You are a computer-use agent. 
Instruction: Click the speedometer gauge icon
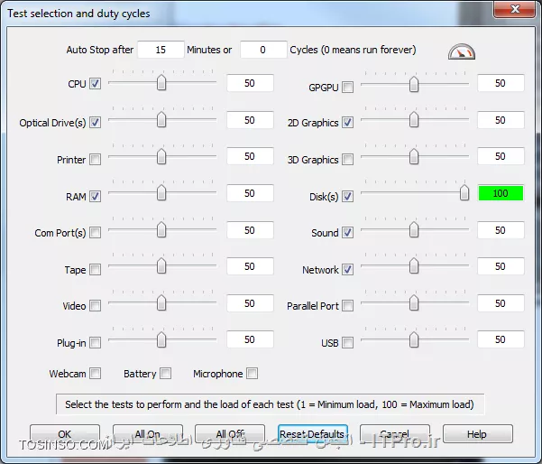(460, 51)
